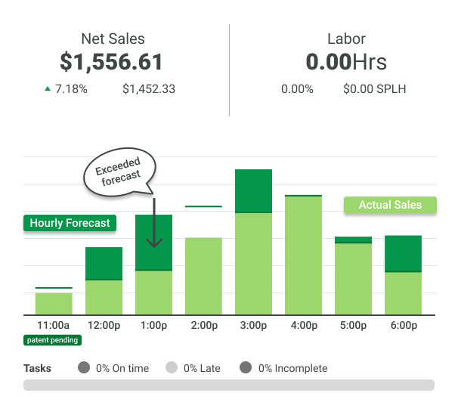Click the Tasks progress bar

tap(229, 385)
